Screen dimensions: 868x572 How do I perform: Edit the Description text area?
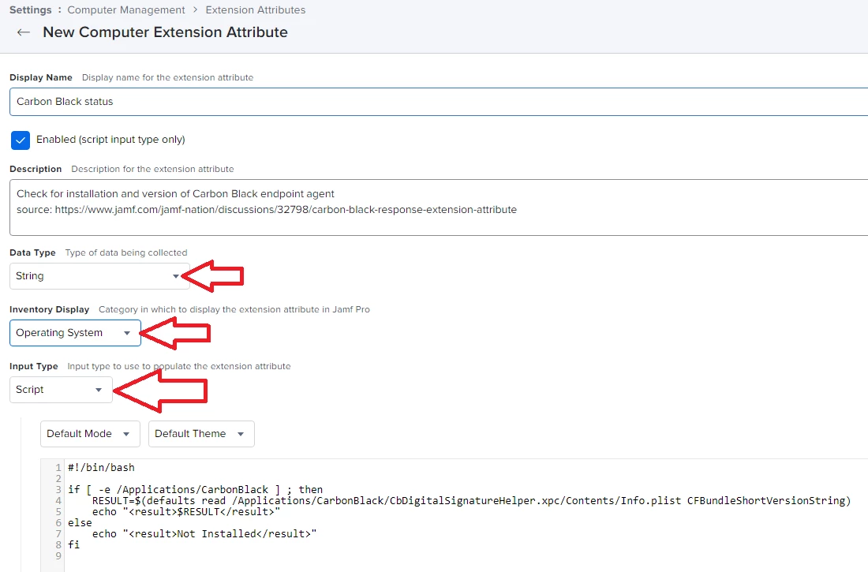click(x=439, y=207)
